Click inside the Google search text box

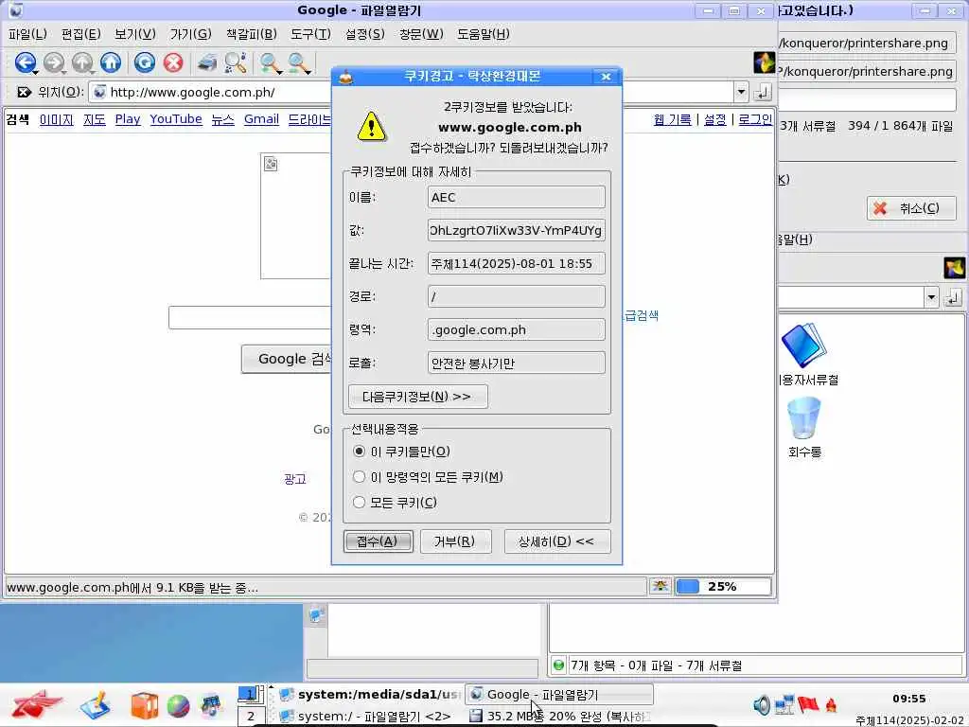pos(250,317)
